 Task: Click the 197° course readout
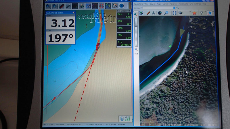coord(61,38)
